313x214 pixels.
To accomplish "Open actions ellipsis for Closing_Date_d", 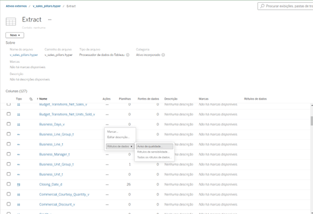I will click(x=107, y=184).
